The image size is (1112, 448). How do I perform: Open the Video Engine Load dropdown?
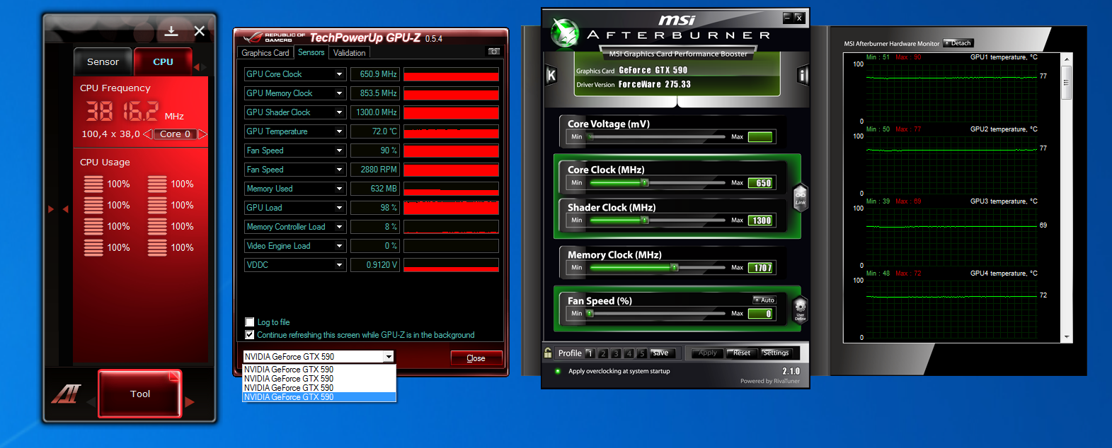340,246
